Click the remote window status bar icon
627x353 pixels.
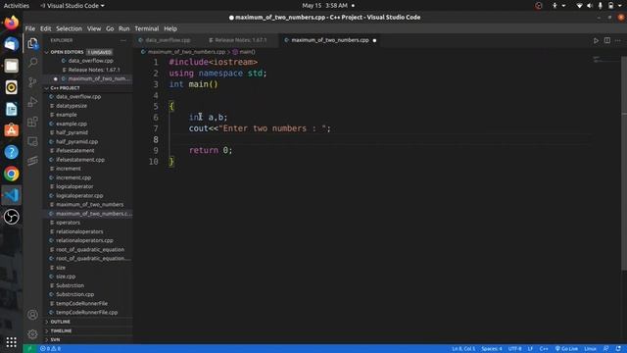[x=29, y=349]
